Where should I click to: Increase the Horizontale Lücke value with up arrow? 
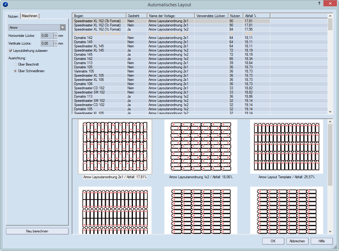(x=55, y=34)
